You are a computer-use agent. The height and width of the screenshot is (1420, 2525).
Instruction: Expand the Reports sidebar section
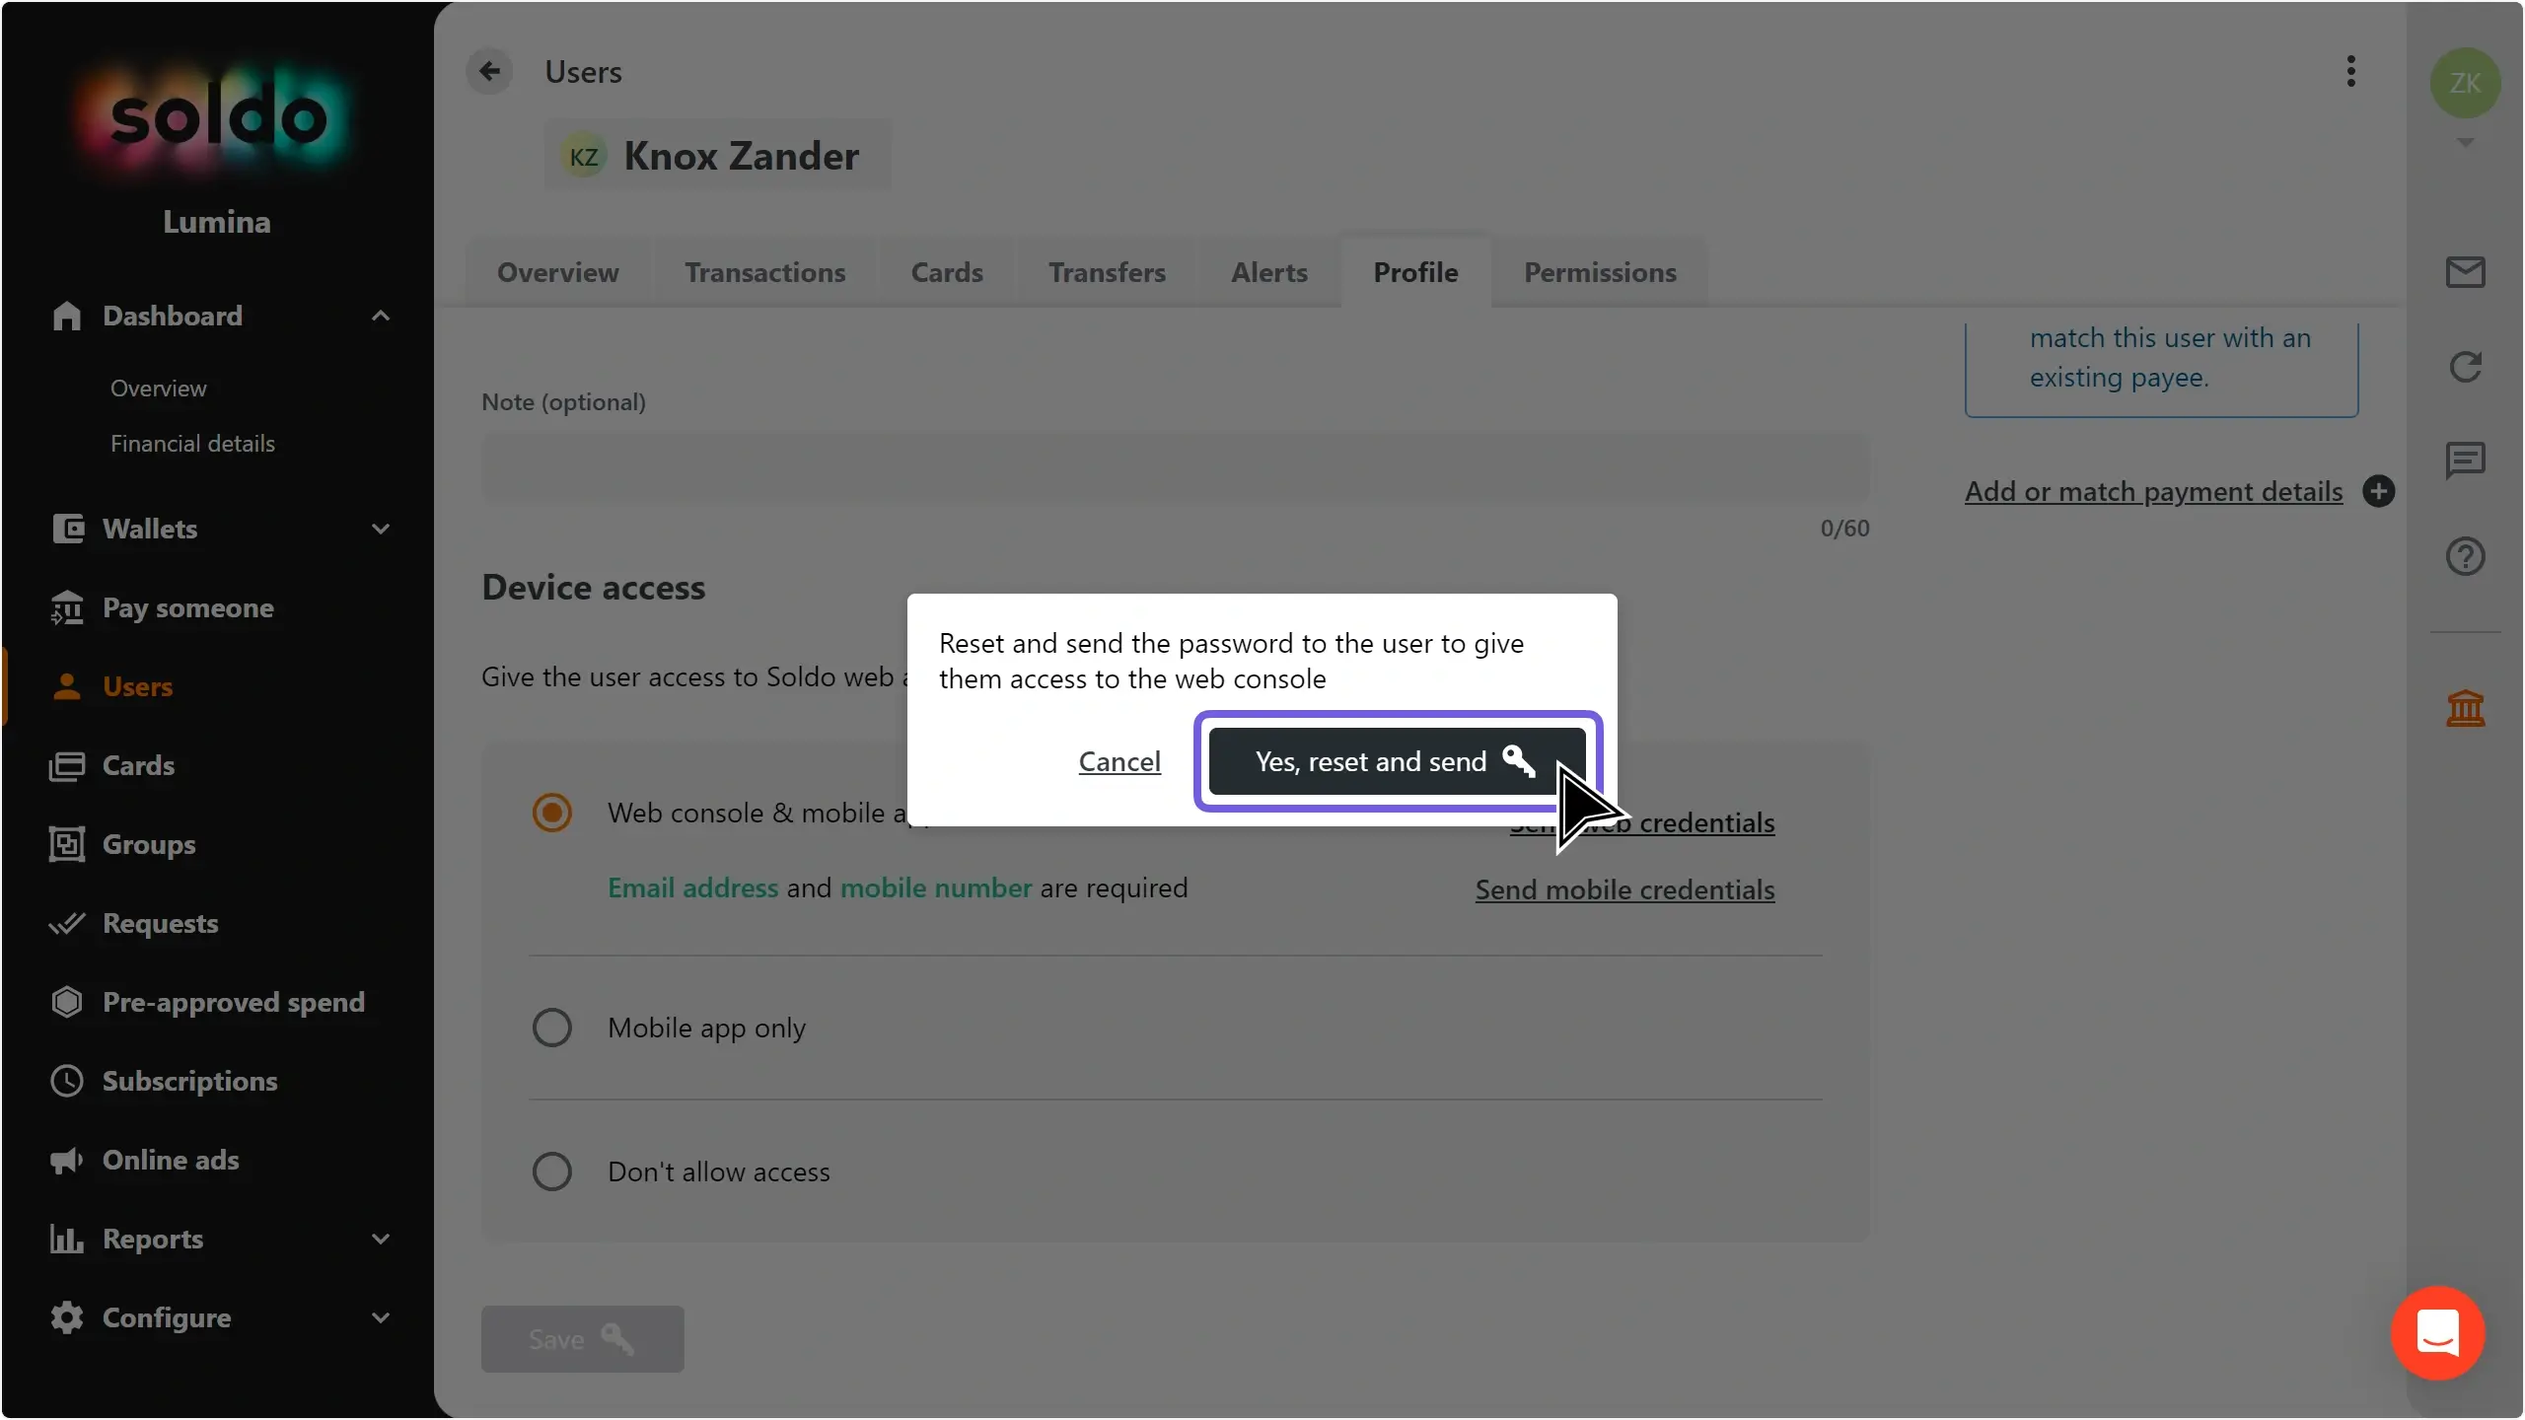pyautogui.click(x=381, y=1239)
